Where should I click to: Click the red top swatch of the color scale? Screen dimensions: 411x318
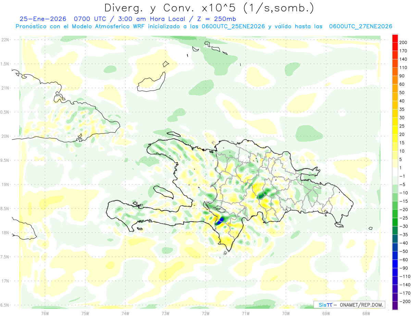[395, 38]
